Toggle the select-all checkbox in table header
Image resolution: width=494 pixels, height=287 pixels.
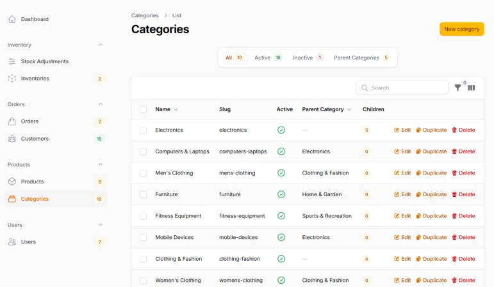143,109
